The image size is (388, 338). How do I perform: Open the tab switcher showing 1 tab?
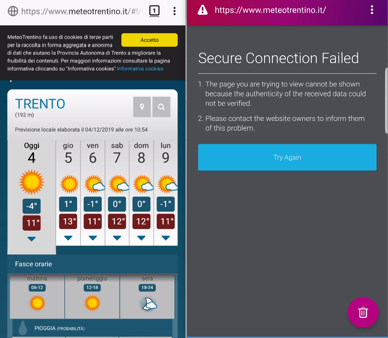[x=154, y=11]
